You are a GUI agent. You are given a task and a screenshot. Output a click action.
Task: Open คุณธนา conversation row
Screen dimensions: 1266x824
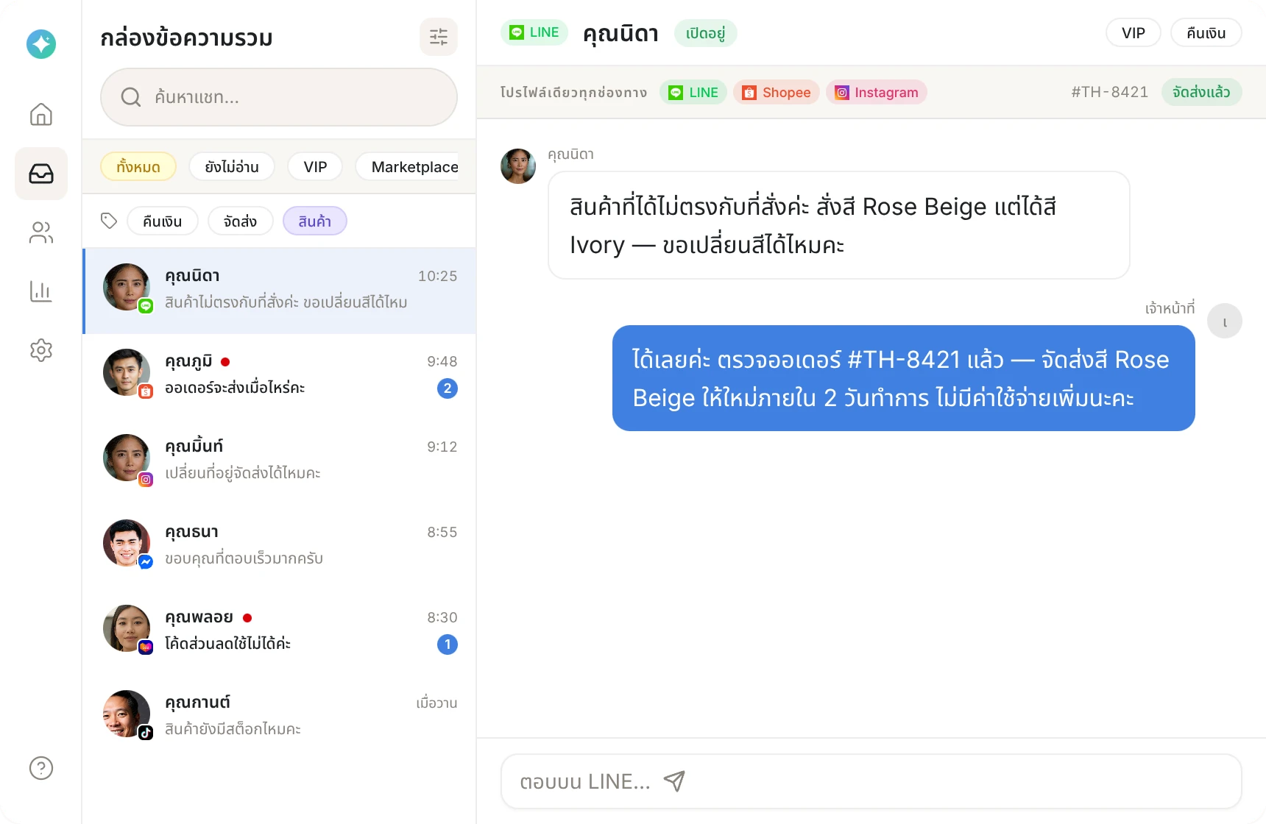click(x=280, y=547)
